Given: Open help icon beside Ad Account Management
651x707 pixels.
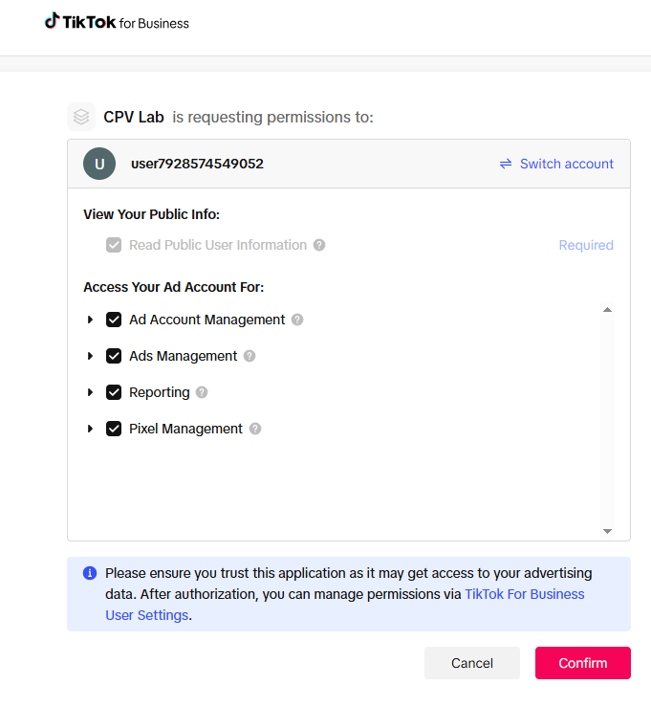Looking at the screenshot, I should point(297,320).
